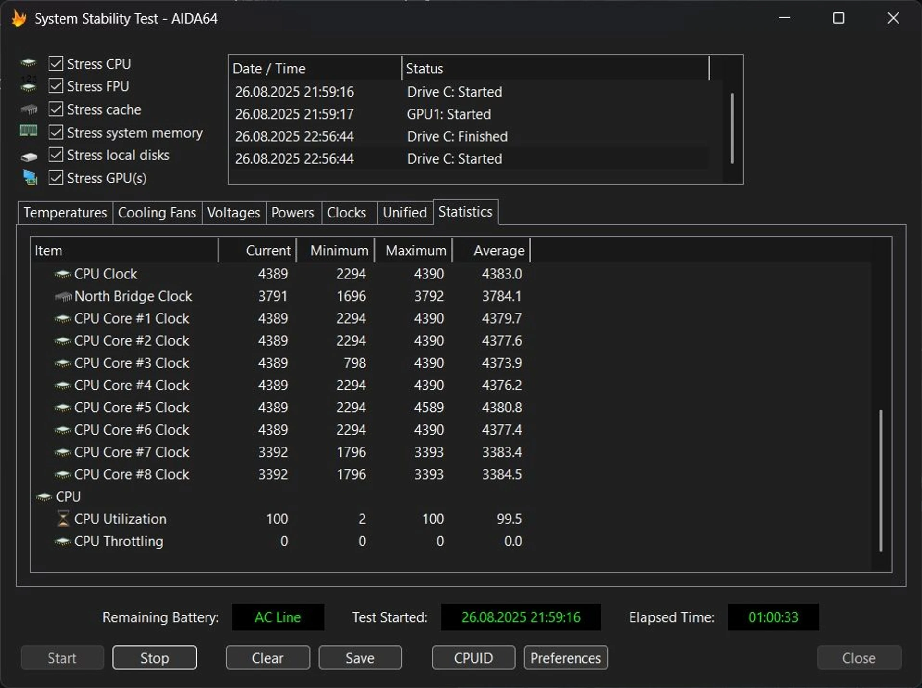Click the hourglass icon for CPU Utilization
This screenshot has height=688, width=922.
(63, 519)
